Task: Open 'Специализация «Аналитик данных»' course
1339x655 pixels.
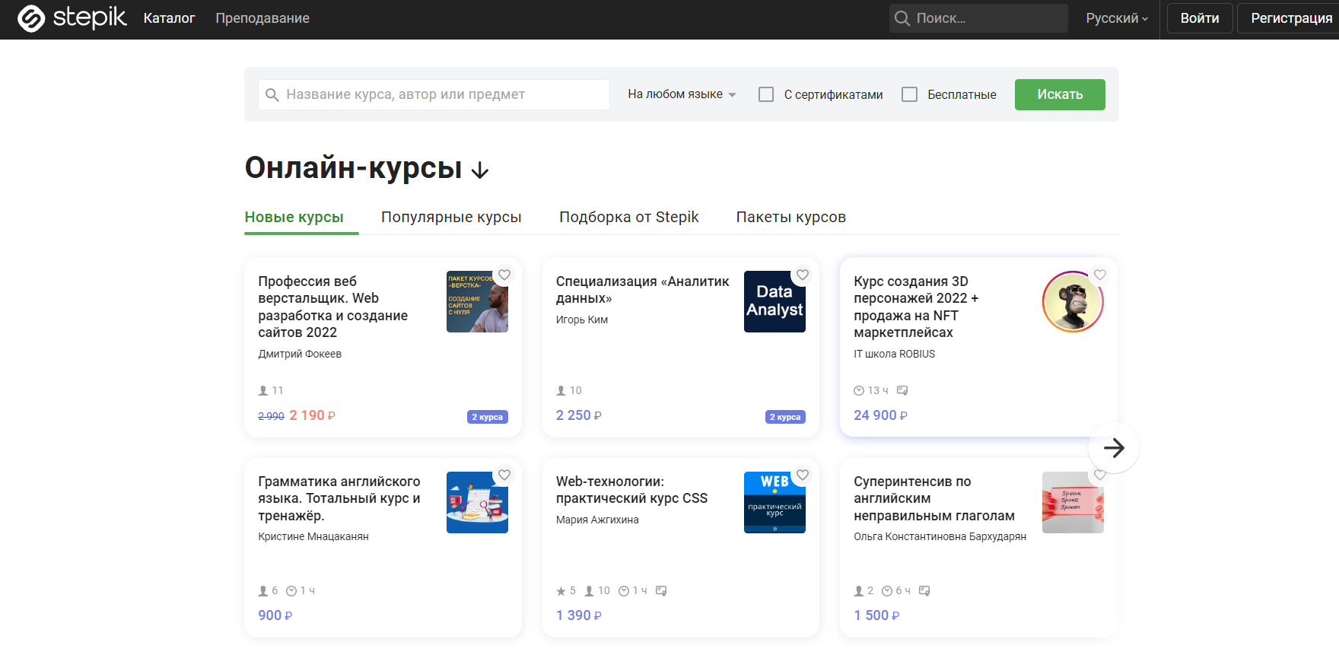Action: (x=642, y=290)
